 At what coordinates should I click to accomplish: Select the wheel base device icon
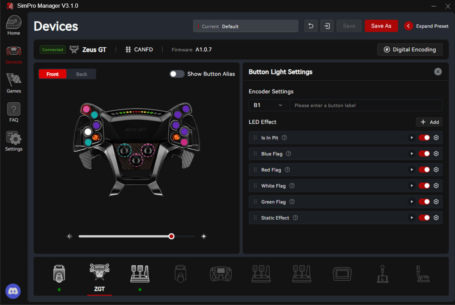[59, 274]
